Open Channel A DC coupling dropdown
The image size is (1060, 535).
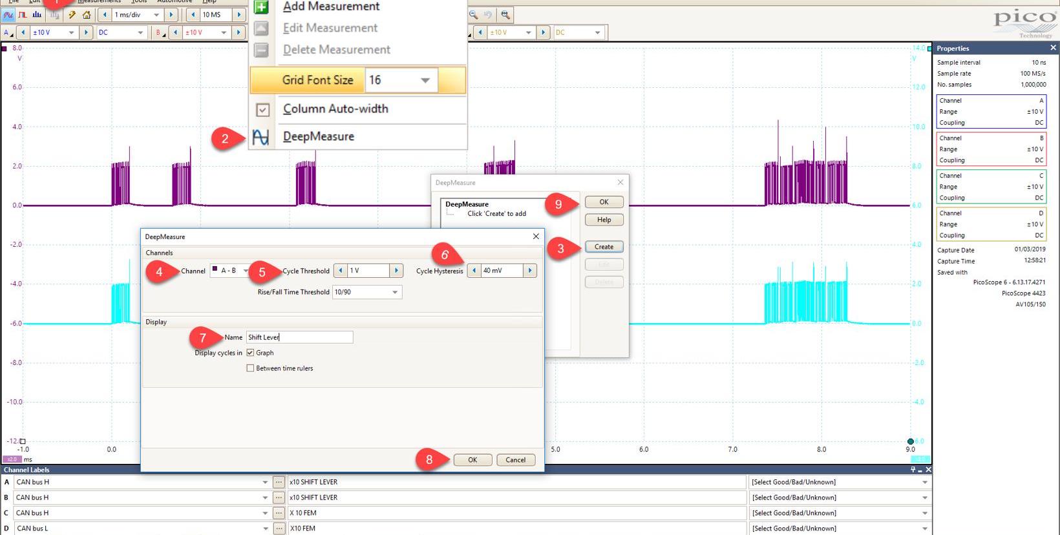click(140, 32)
